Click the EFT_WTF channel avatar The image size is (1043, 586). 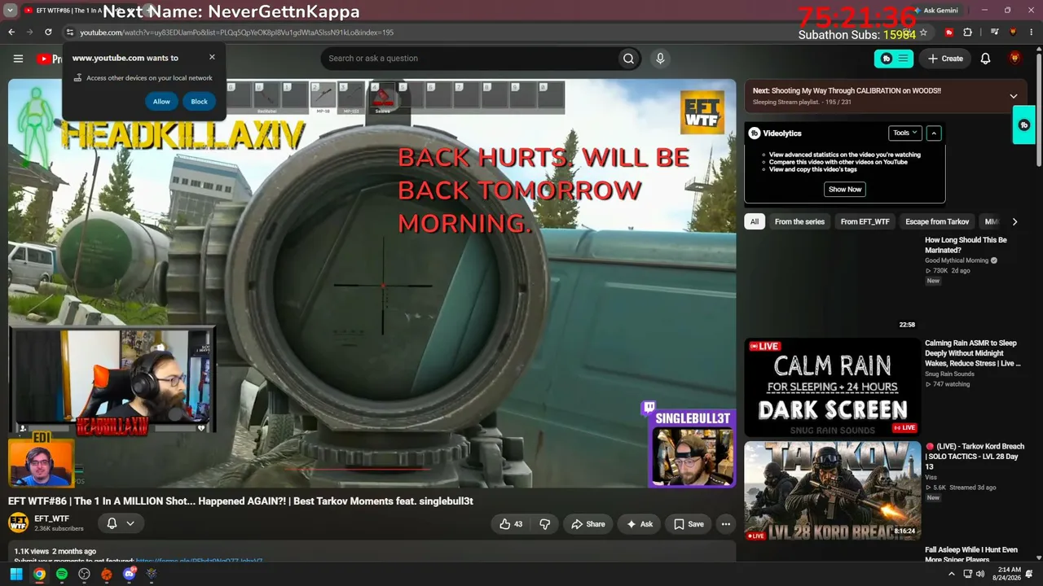tap(18, 523)
